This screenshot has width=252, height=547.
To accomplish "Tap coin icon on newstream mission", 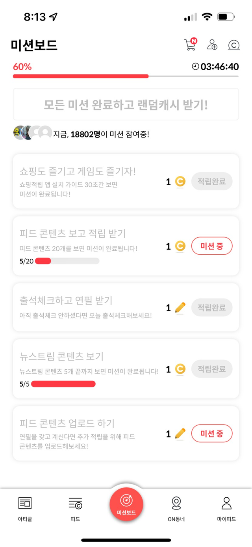I will pos(180,369).
